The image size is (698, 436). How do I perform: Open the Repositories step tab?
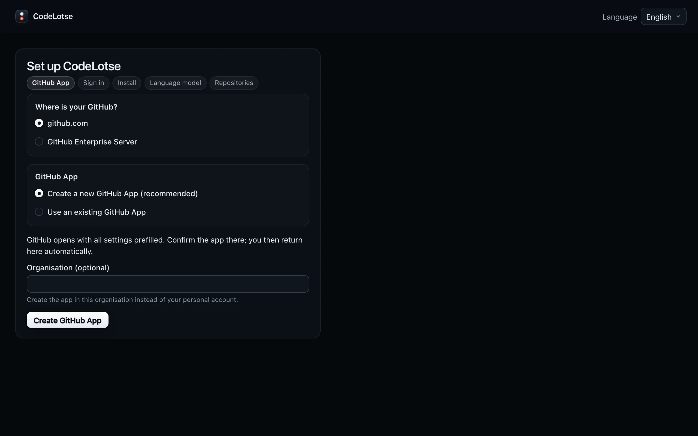[x=234, y=83]
